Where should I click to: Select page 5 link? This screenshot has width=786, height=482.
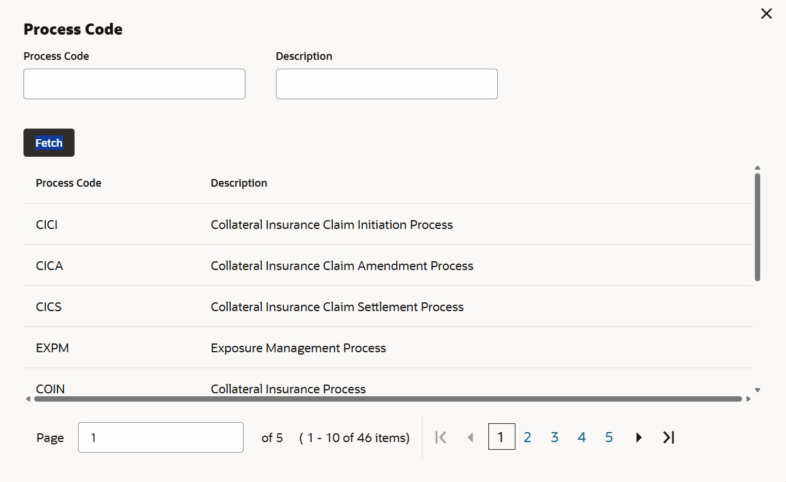pyautogui.click(x=609, y=437)
